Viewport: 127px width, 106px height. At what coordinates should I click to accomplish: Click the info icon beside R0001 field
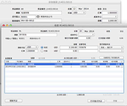(x=38, y=17)
